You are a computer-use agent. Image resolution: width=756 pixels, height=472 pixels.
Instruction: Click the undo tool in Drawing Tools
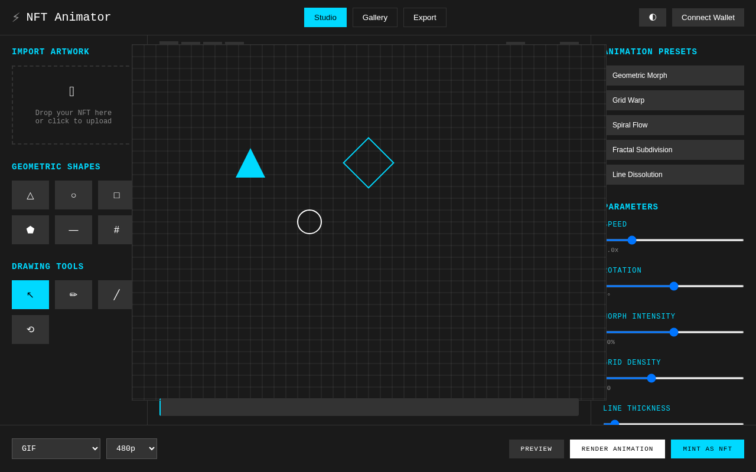point(30,329)
